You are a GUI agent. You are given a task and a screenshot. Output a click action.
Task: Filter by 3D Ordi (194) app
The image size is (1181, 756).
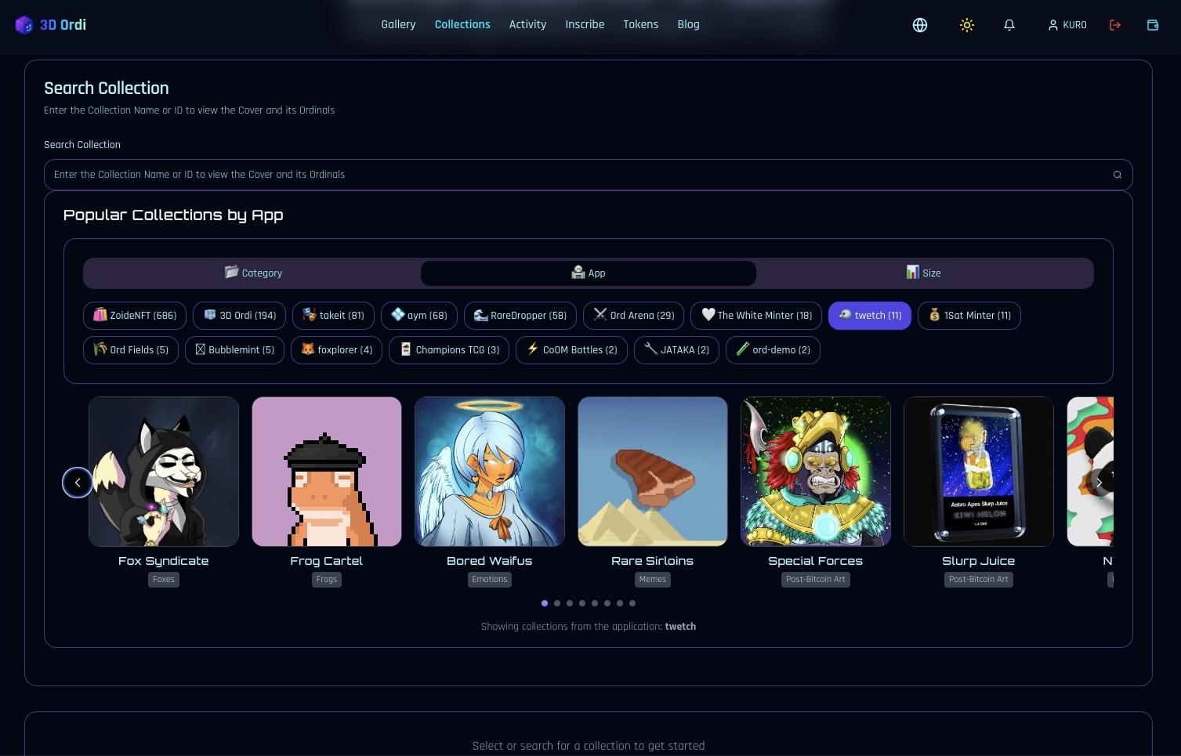pyautogui.click(x=239, y=316)
